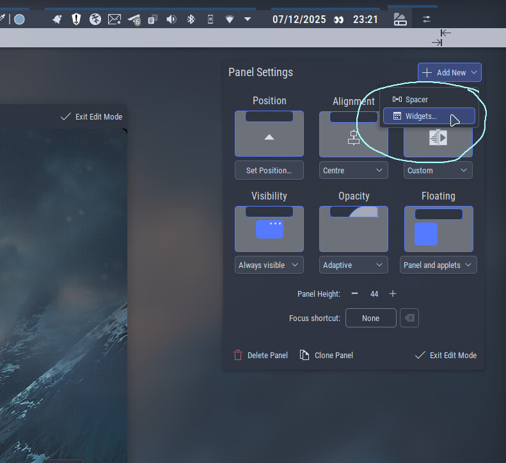The width and height of the screenshot is (506, 463).
Task: Open the volume speaker tray icon
Action: 171,19
